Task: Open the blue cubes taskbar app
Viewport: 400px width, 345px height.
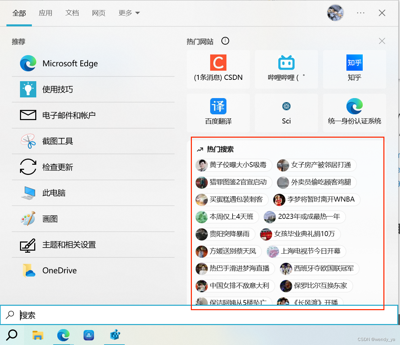Action: point(115,335)
